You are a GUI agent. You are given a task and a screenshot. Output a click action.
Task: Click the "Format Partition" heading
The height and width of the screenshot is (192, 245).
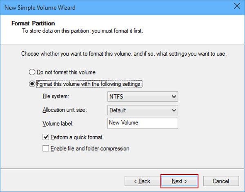(x=33, y=23)
